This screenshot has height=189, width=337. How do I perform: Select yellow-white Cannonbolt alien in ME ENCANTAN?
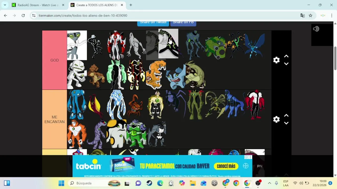click(x=116, y=134)
